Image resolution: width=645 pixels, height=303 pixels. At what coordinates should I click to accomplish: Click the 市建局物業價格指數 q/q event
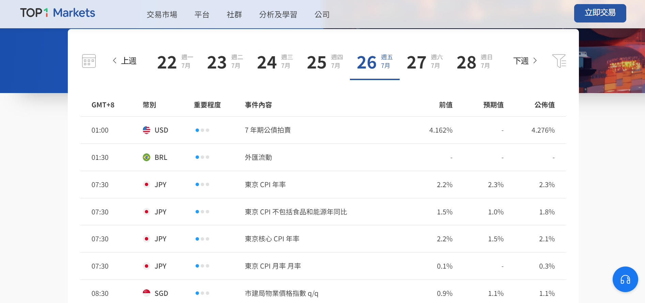click(281, 293)
